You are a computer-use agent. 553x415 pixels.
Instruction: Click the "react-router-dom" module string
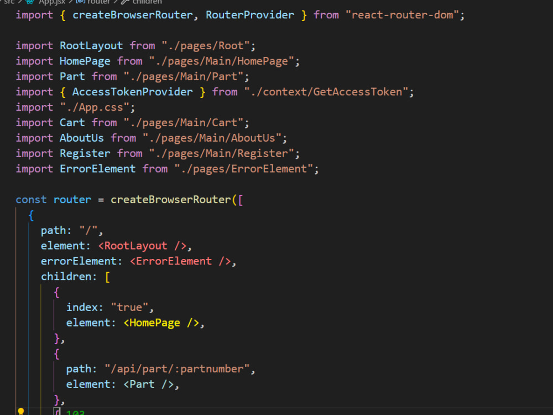402,15
